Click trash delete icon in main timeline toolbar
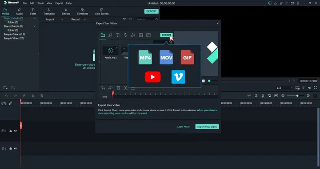Image resolution: width=320 pixels, height=169 pixels. pos(24,96)
